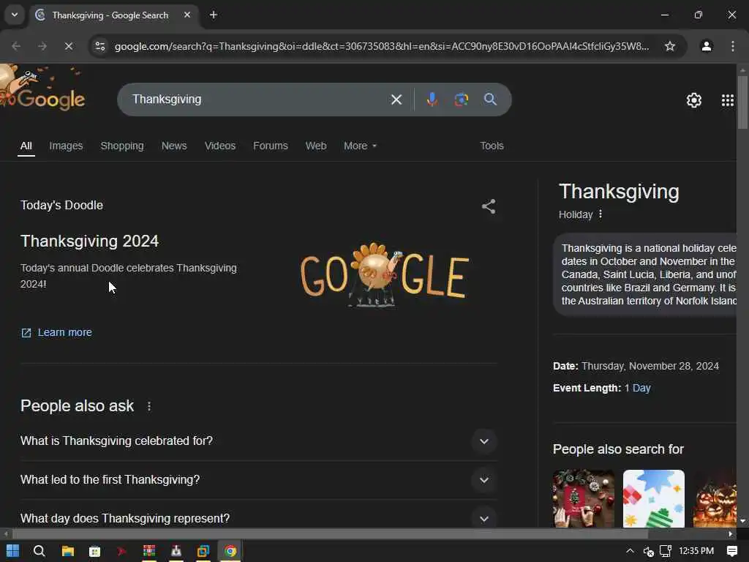Open the search Tools button

492,146
